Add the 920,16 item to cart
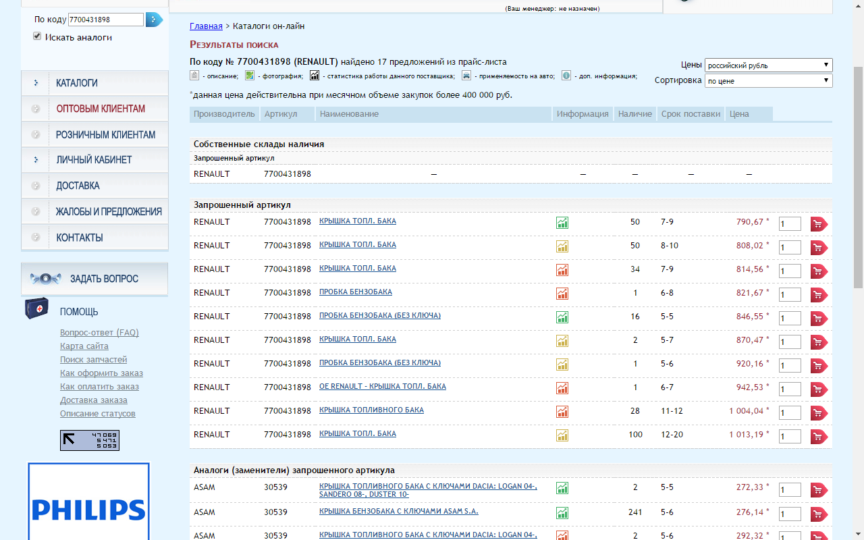This screenshot has height=540, width=864. [819, 366]
